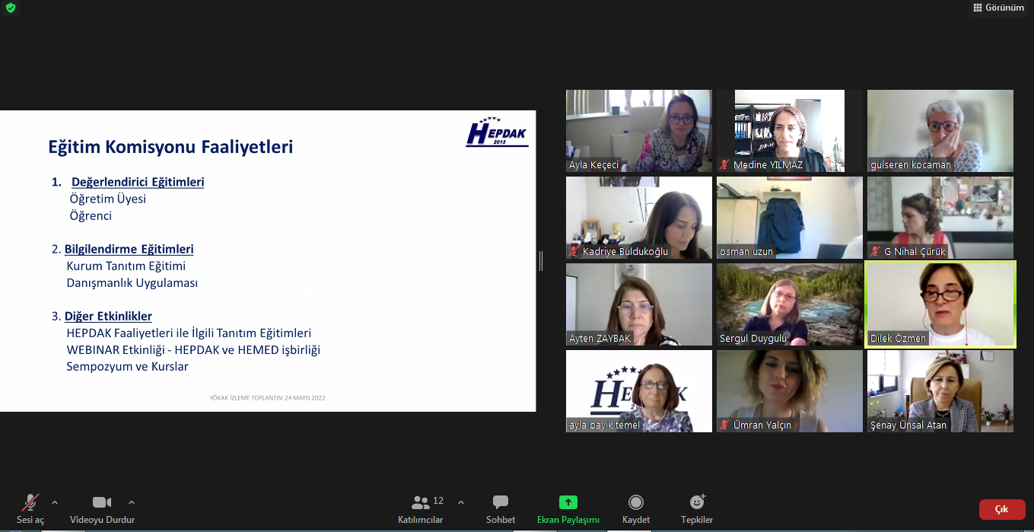Start screen sharing with Ekran Paylaşımı

click(568, 508)
